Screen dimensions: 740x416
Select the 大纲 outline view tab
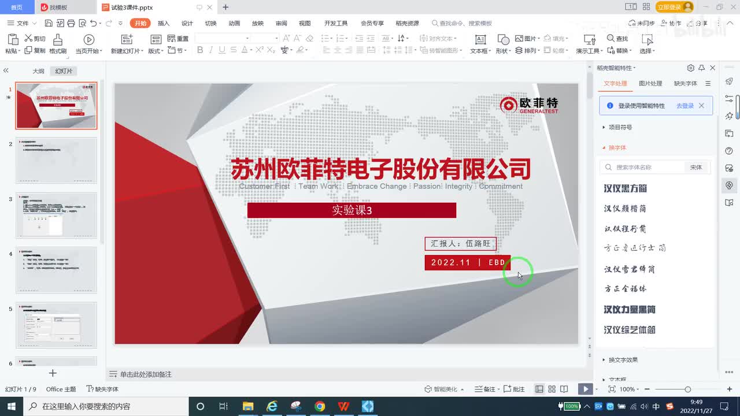point(38,71)
